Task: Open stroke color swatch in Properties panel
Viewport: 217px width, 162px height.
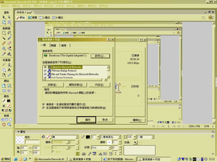Action: point(88,137)
